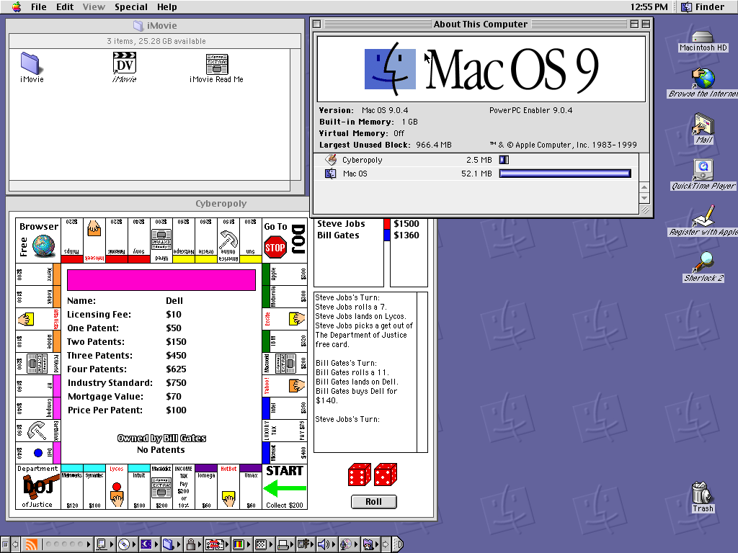Click the blue Bill Gates player color swatch
Image resolution: width=738 pixels, height=553 pixels.
pyautogui.click(x=387, y=235)
